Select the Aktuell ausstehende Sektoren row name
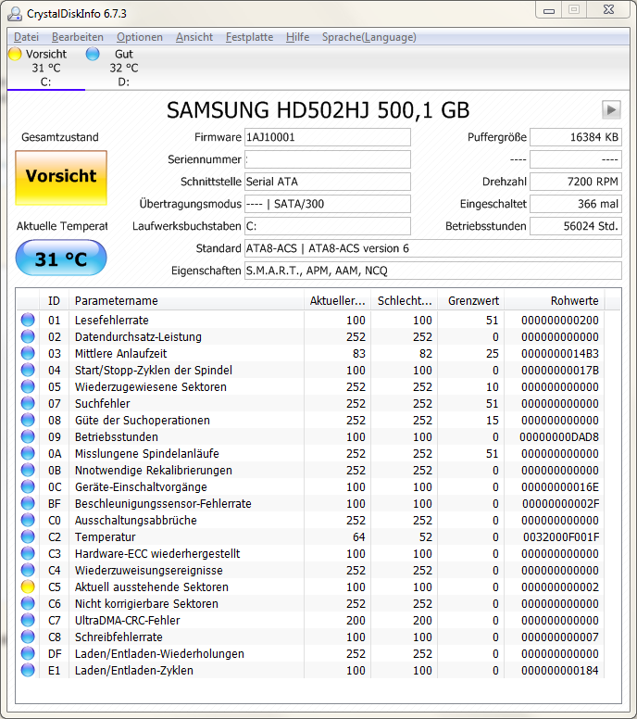Screen dimensions: 637x719 152,587
